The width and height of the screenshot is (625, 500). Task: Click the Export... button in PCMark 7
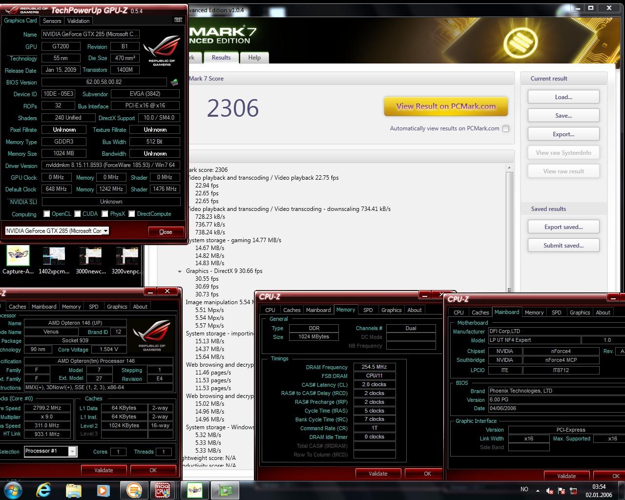pyautogui.click(x=563, y=134)
